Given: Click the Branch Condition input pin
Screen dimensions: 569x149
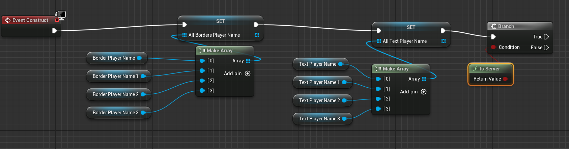Looking at the screenshot, I should tap(493, 47).
